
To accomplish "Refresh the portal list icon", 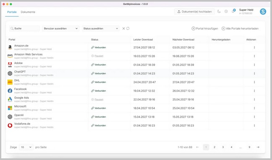I will (128, 28).
